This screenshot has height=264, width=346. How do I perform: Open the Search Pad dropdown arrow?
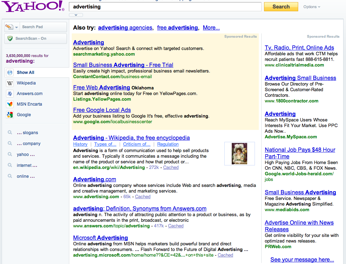coord(17,27)
